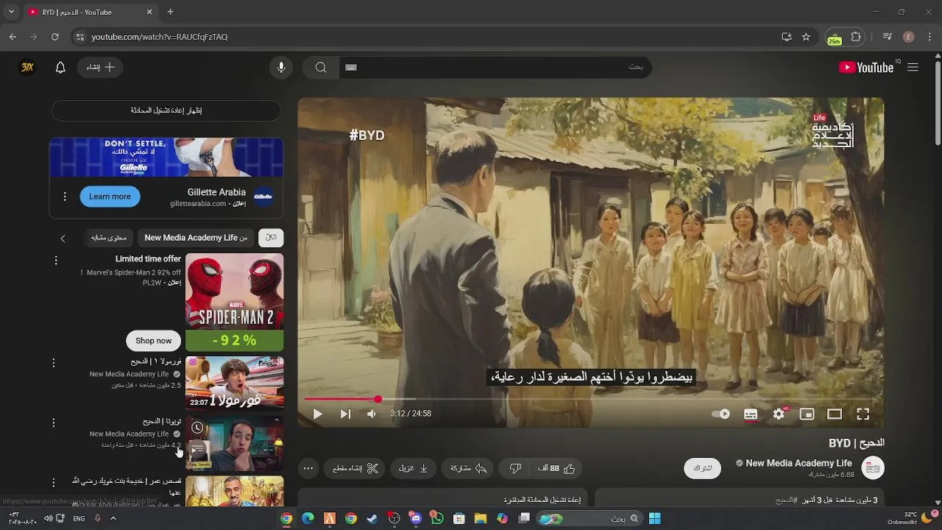Viewport: 942px width, 530px height.
Task: Like the video (88 ألف)
Action: 556,468
